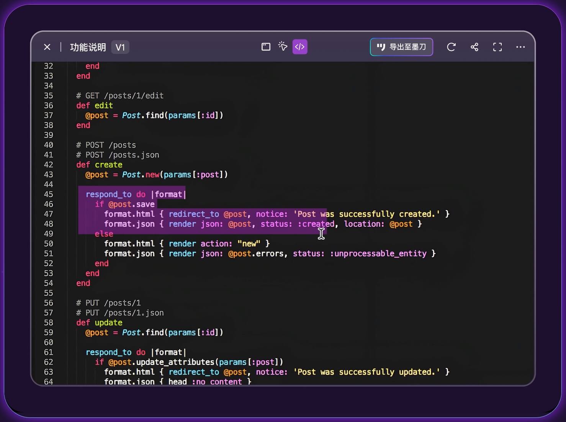566x422 pixels.
Task: Switch to the preview window view icon
Action: [x=266, y=47]
